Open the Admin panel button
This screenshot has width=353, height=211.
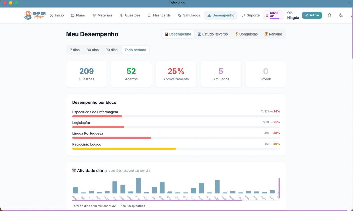point(312,15)
